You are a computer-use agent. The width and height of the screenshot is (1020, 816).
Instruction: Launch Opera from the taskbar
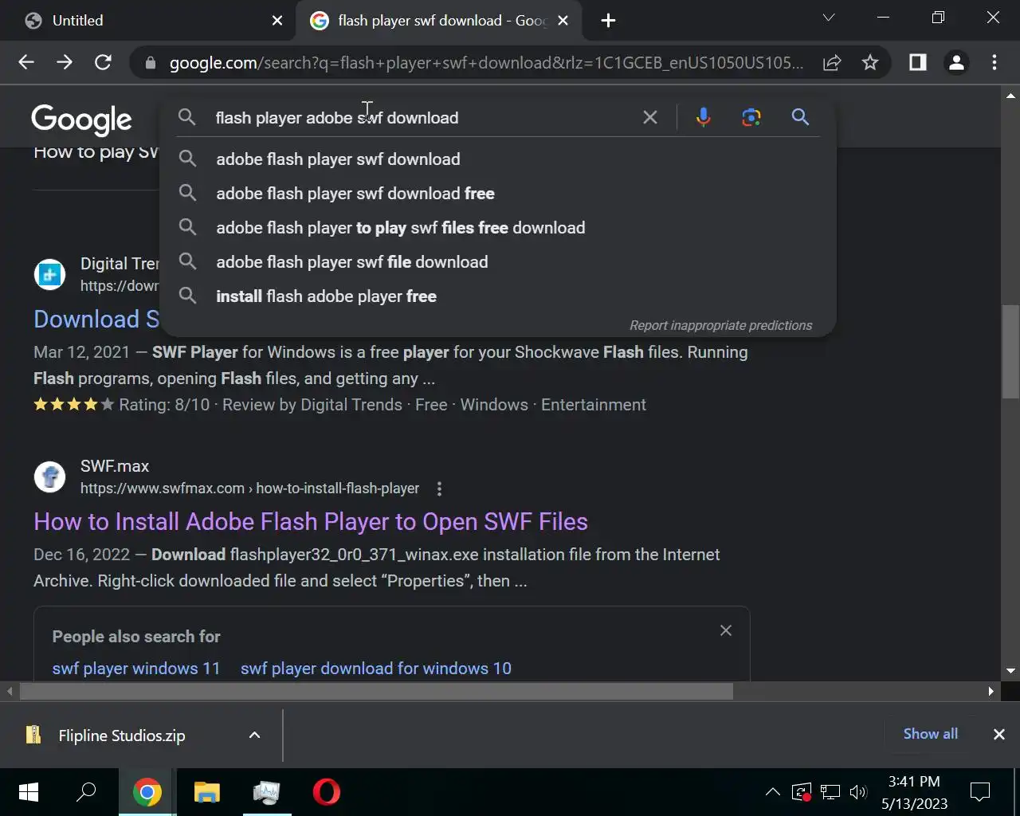326,792
